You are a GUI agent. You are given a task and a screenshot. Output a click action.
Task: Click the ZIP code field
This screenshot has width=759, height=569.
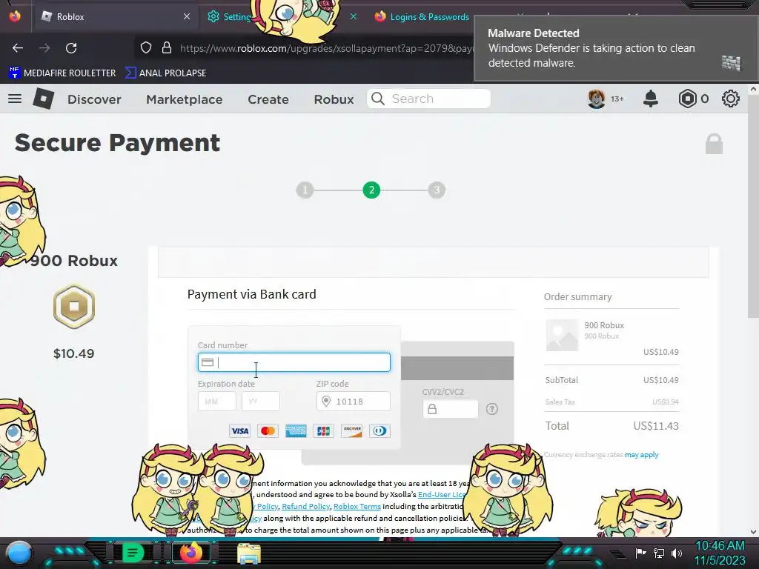(x=354, y=401)
